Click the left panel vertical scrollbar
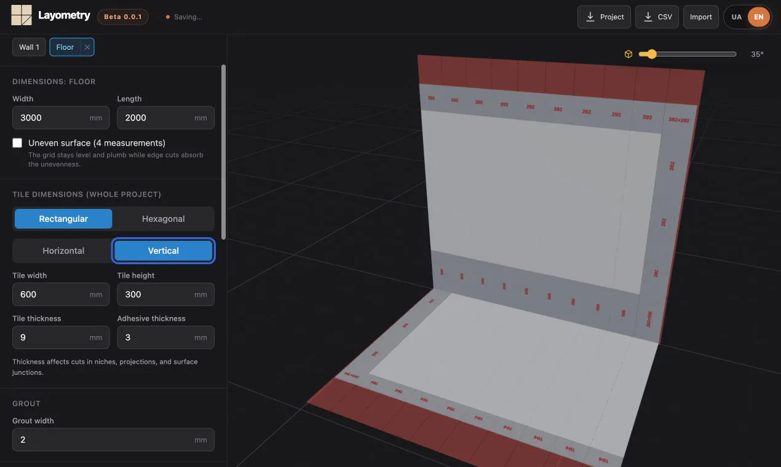Viewport: 781px width, 467px height. tap(223, 152)
